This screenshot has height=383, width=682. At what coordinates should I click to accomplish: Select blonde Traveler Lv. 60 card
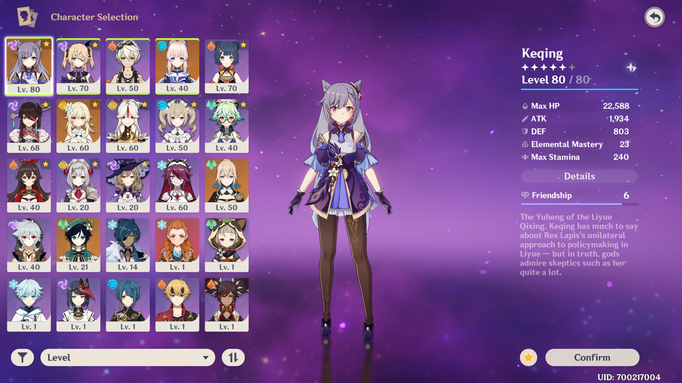79,126
